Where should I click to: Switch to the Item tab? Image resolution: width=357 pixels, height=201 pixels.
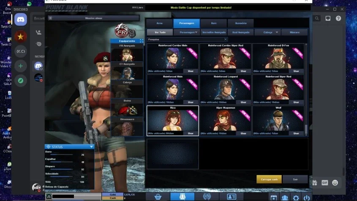[213, 23]
